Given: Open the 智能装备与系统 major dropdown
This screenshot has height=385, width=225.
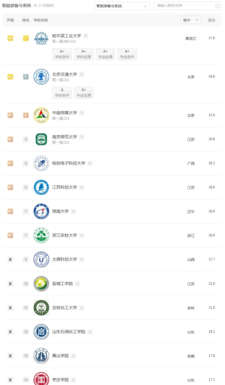Looking at the screenshot, I should click(x=122, y=6).
